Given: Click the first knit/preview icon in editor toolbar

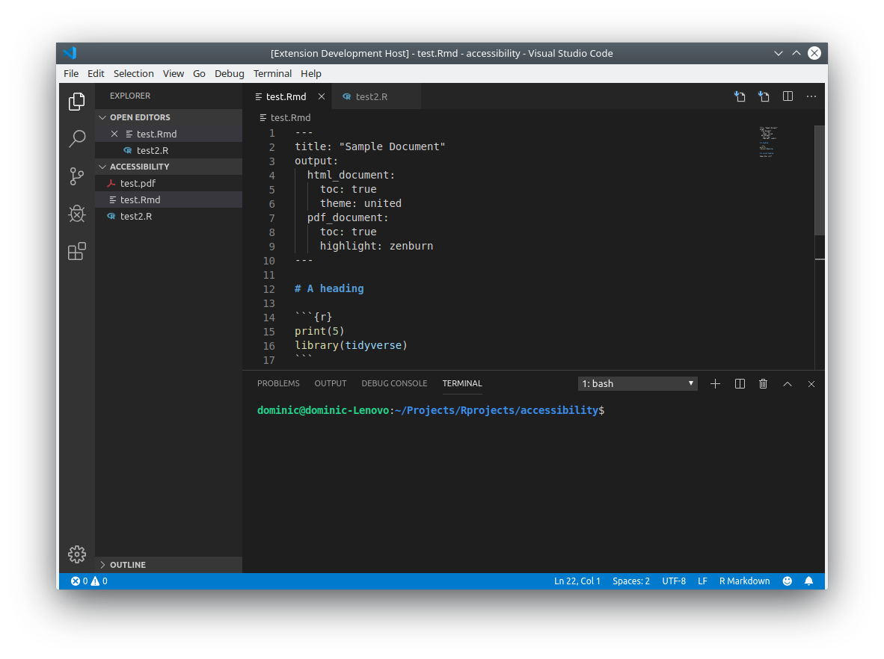Looking at the screenshot, I should coord(740,96).
